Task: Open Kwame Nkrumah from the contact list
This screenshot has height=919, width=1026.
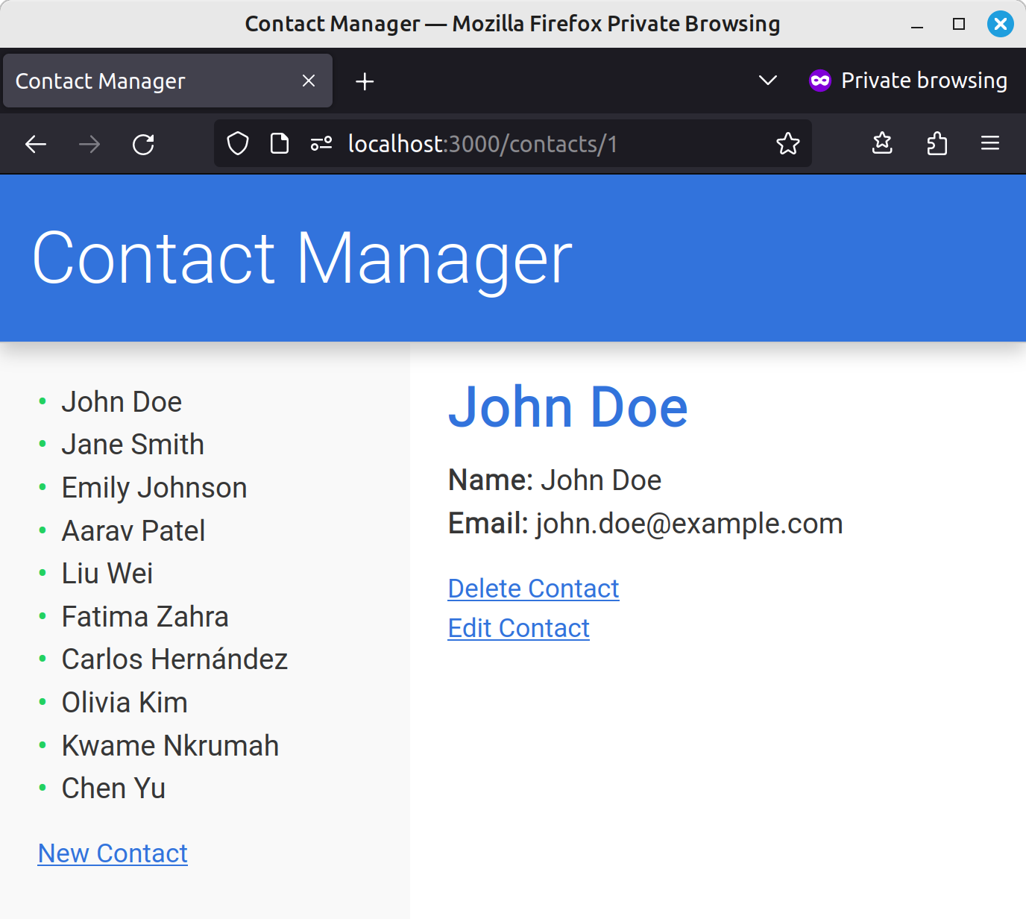Action: click(x=170, y=746)
